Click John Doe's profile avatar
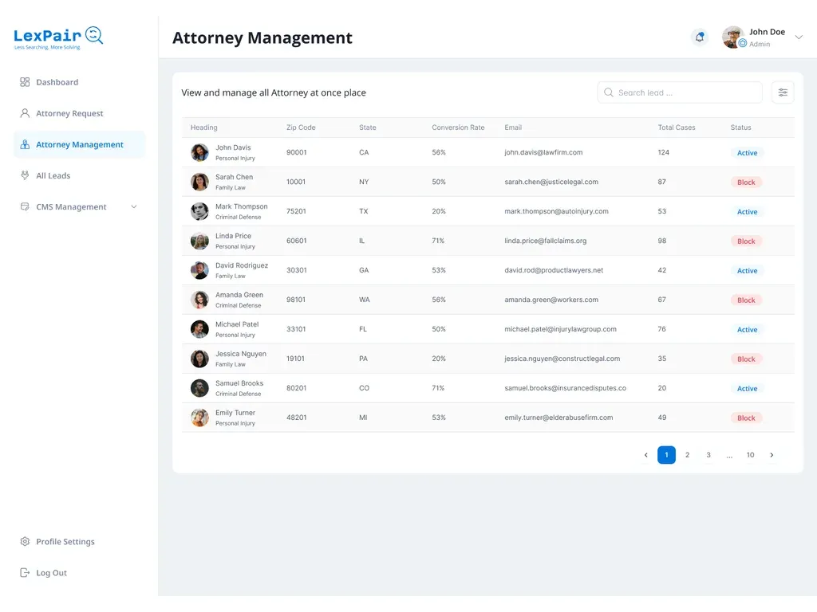 pos(733,37)
